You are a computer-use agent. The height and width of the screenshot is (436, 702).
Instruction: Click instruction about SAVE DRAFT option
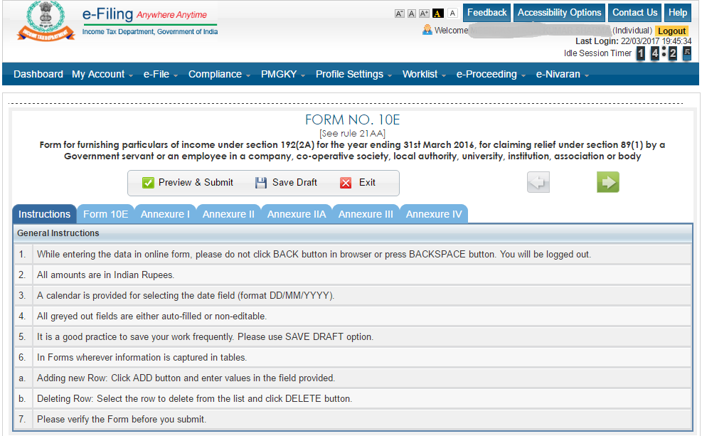(205, 336)
